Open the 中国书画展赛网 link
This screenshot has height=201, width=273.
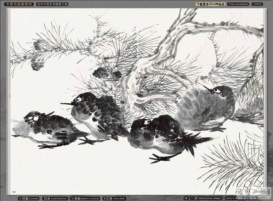coord(19,4)
